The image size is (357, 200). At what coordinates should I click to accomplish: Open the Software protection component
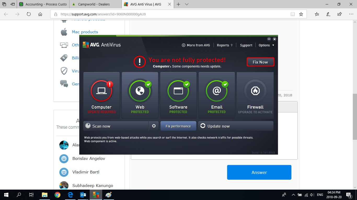(x=178, y=95)
